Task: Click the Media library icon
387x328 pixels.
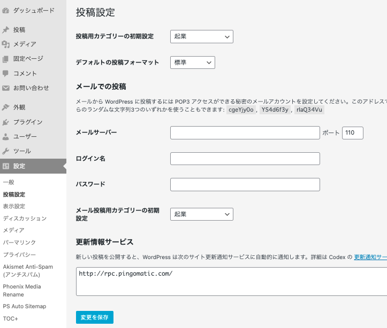Action: click(6, 44)
